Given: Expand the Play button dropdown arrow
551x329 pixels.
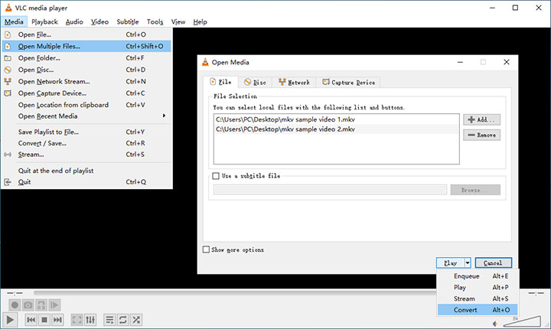Looking at the screenshot, I should (468, 262).
